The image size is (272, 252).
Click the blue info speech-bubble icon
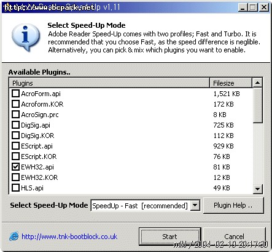(x=25, y=37)
